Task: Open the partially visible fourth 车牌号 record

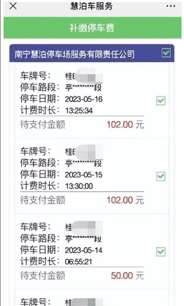Action: (x=92, y=298)
